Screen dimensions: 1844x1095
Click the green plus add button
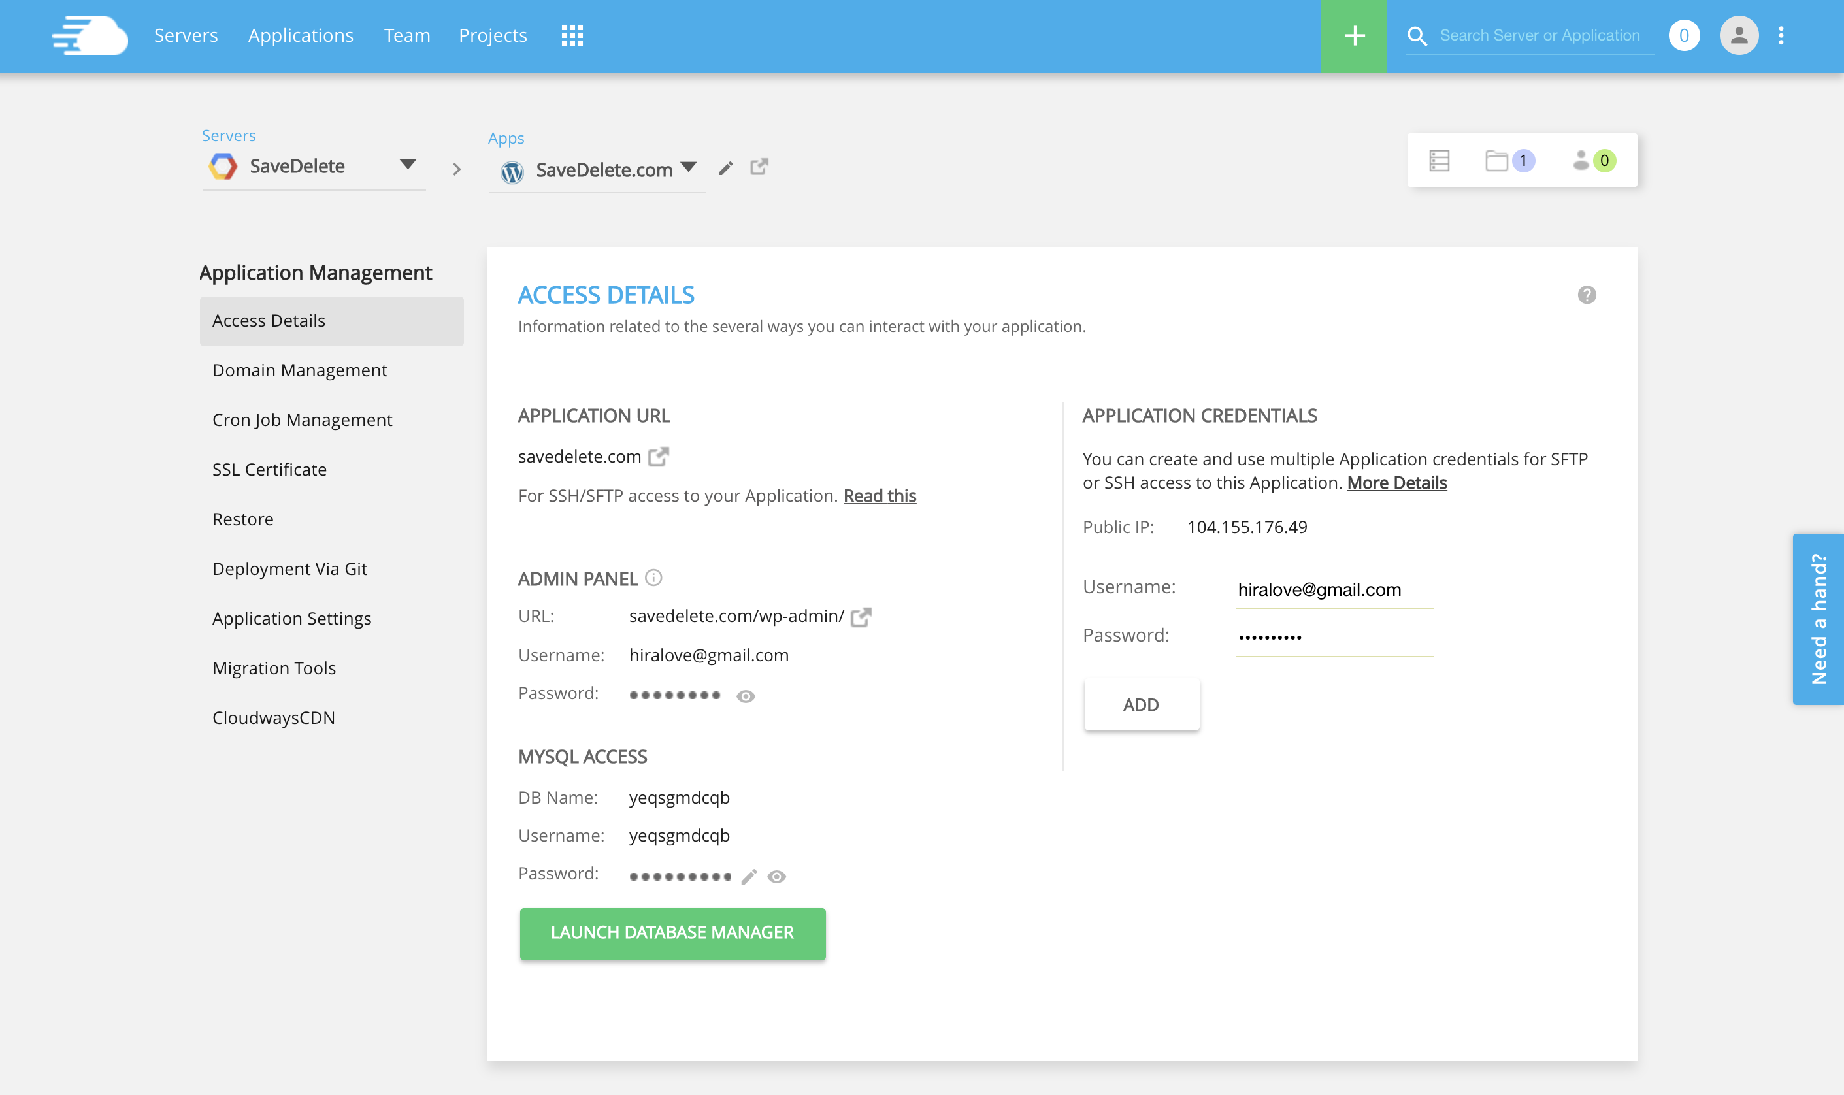[1353, 36]
